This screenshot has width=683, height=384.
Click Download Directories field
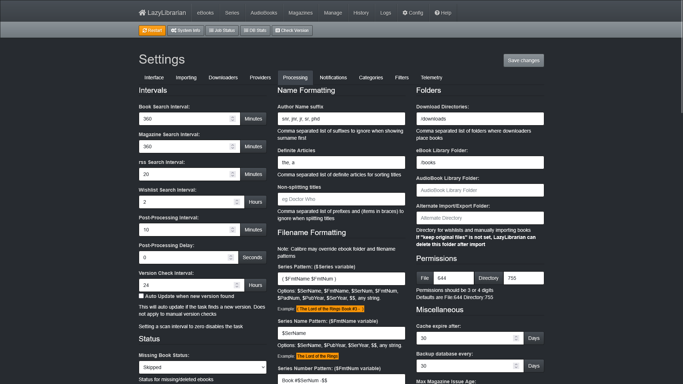click(x=480, y=119)
